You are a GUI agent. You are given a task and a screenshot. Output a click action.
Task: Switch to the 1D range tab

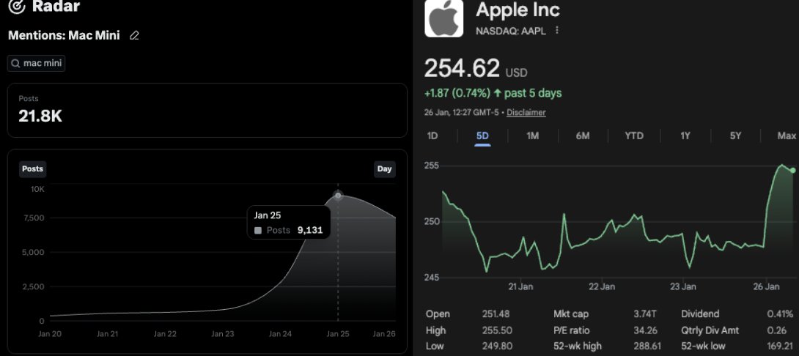tap(432, 136)
